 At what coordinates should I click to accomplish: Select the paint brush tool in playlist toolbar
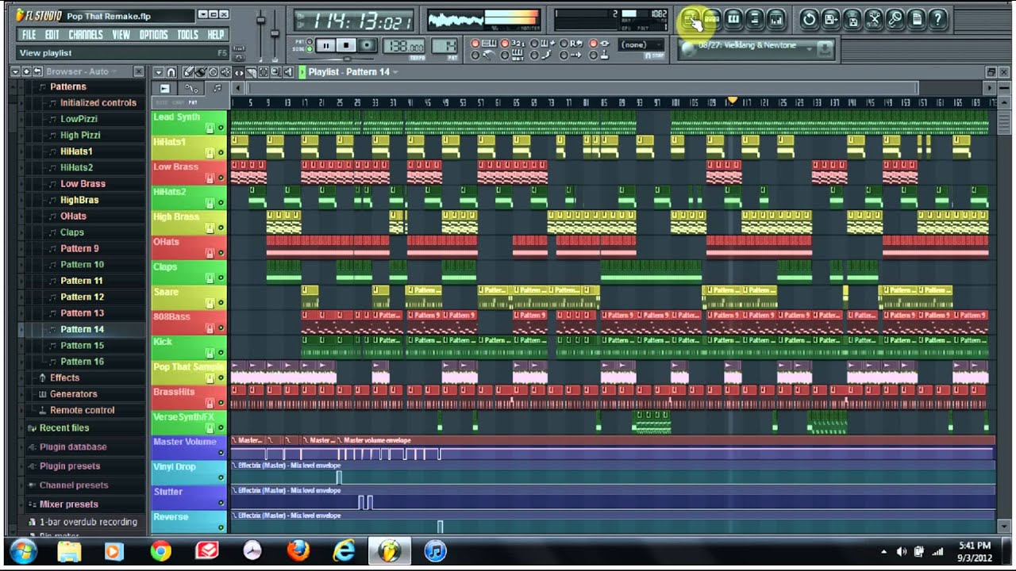point(200,72)
